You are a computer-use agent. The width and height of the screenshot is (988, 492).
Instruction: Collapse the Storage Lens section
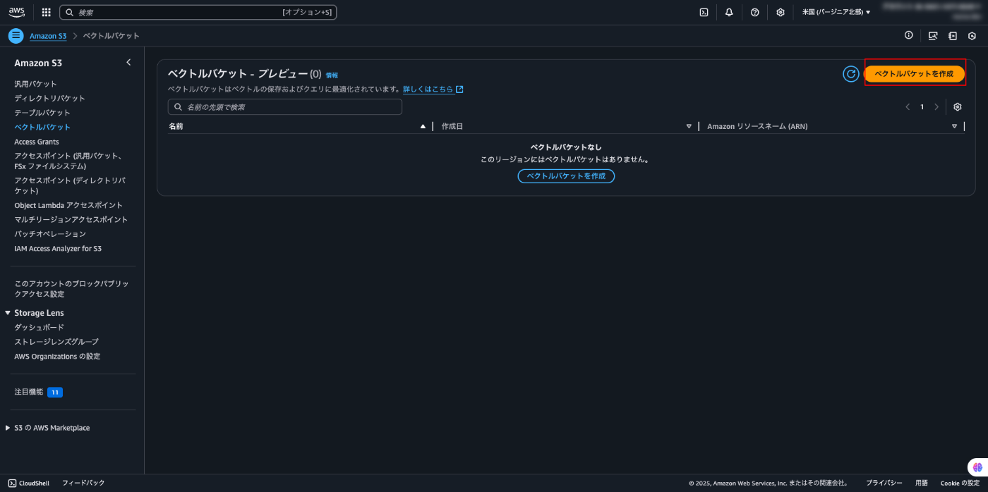8,313
